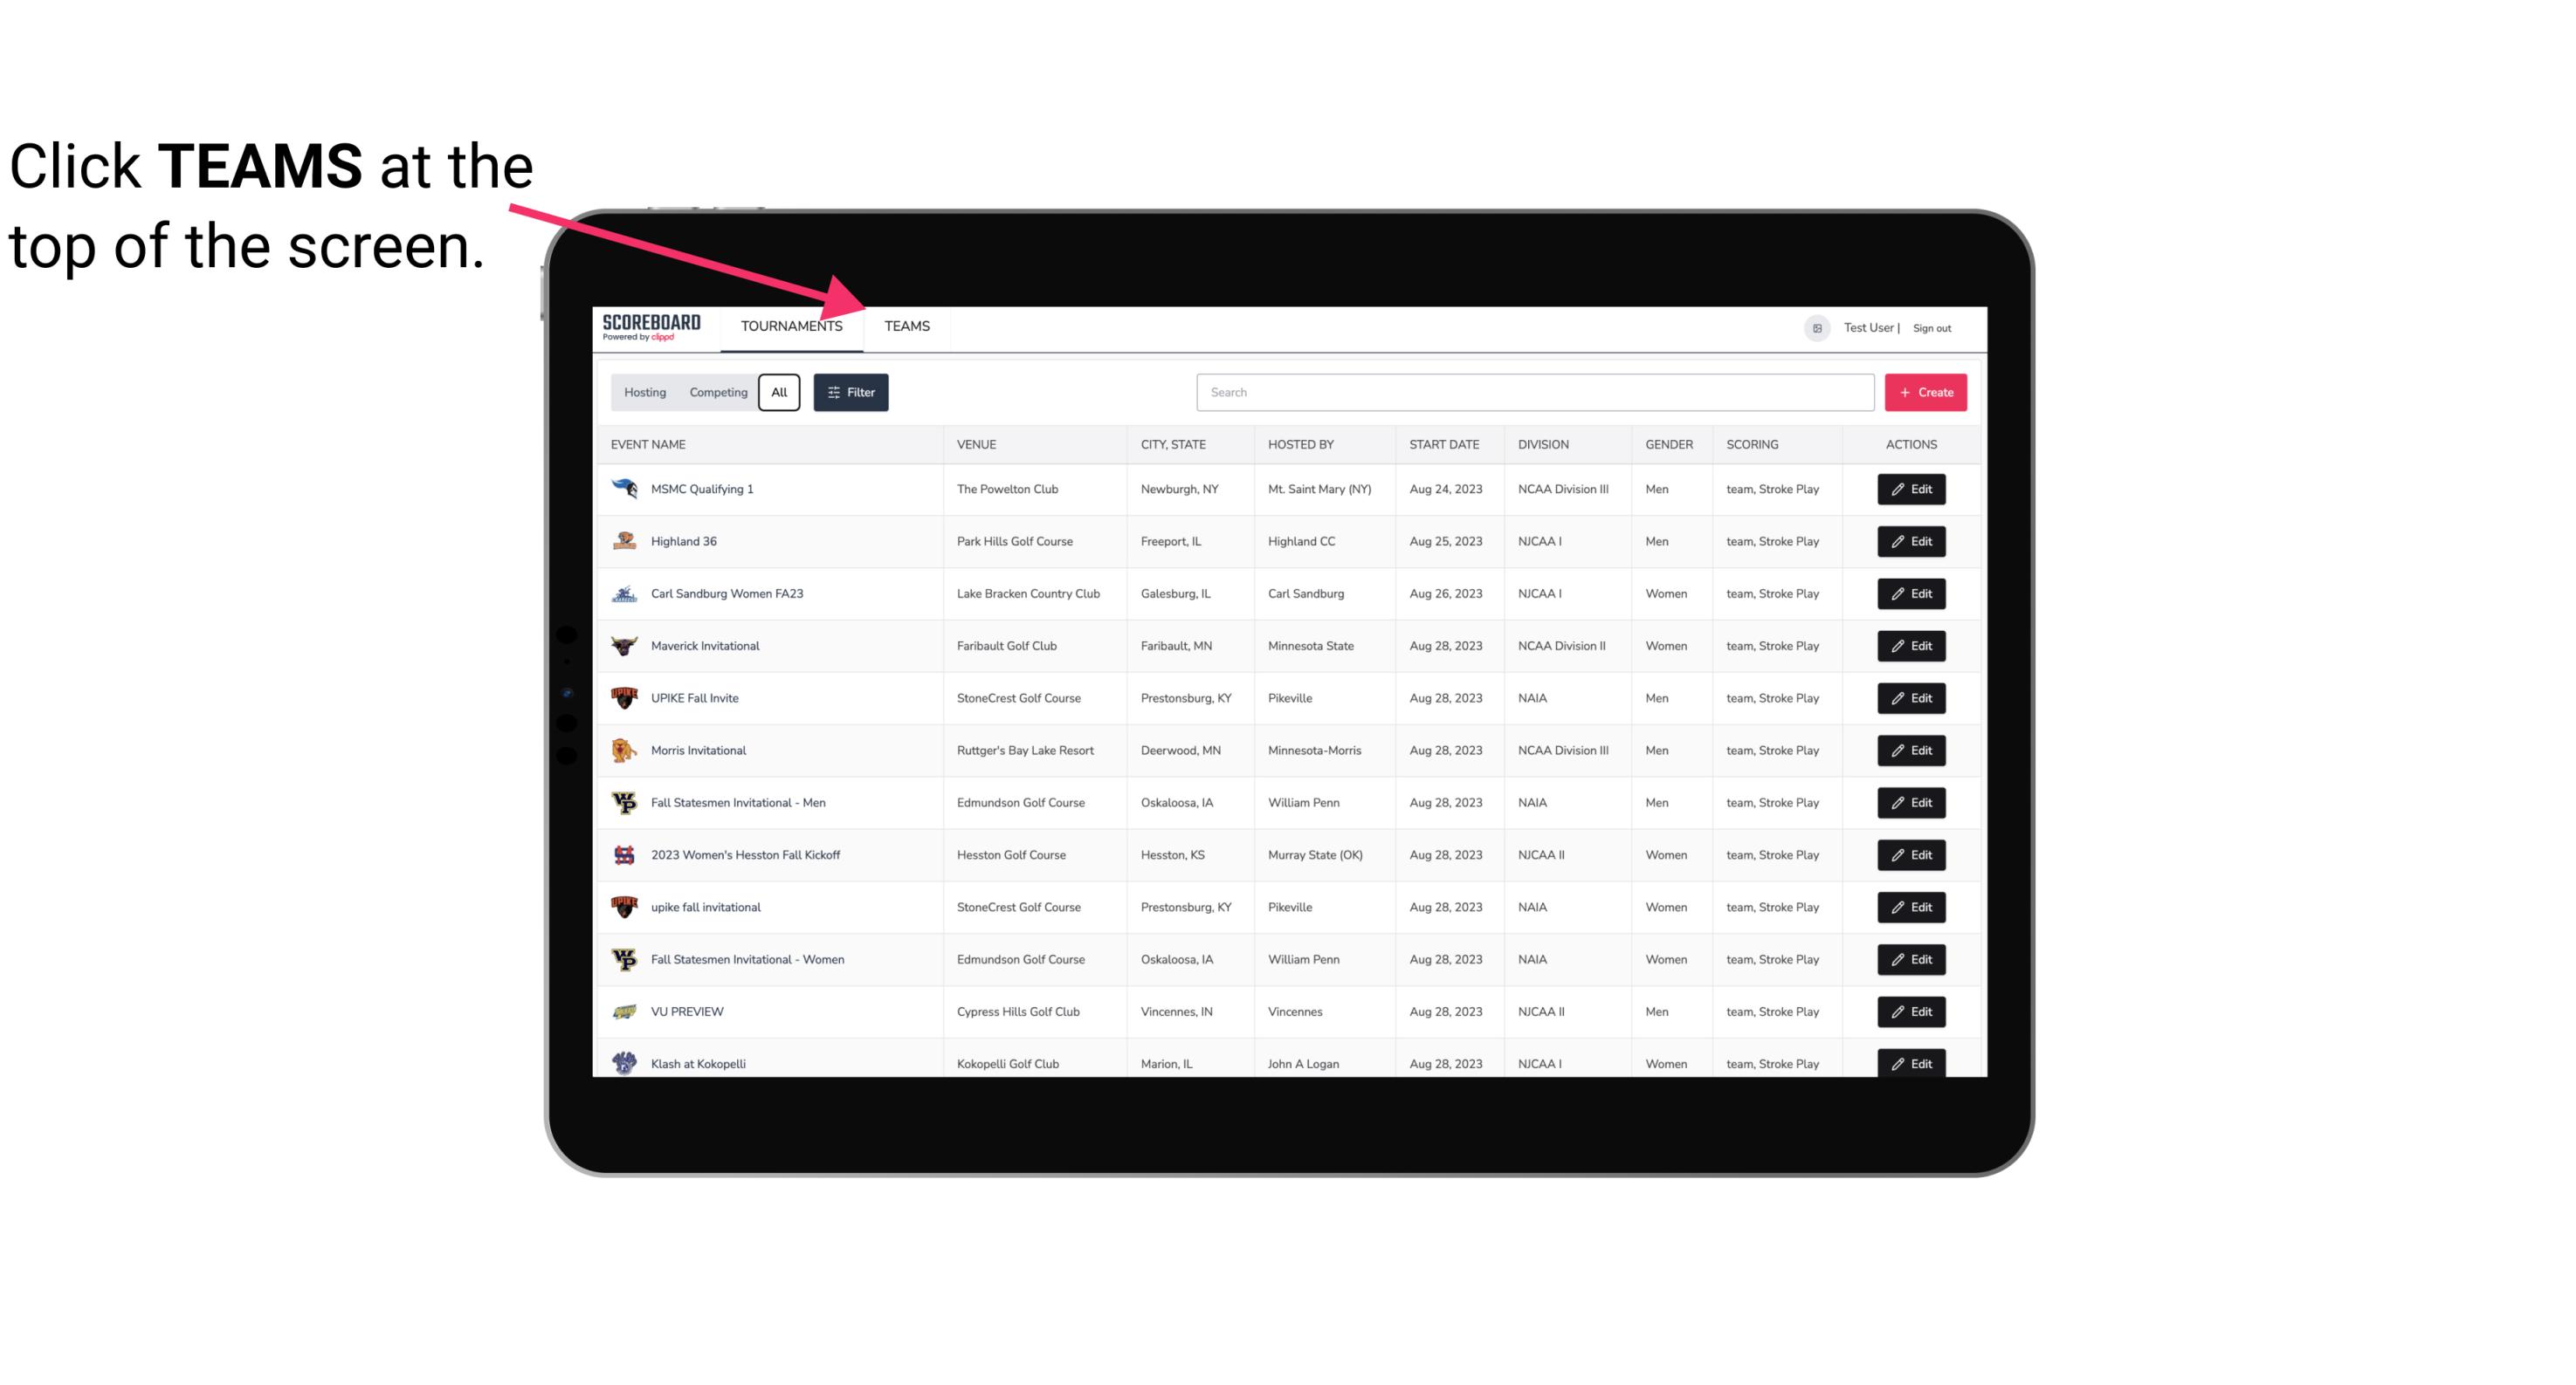2576x1385 pixels.
Task: Click the Search input field
Action: (1530, 393)
